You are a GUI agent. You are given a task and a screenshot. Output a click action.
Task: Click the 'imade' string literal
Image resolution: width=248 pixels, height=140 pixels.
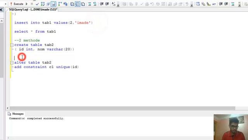pyautogui.click(x=83, y=23)
